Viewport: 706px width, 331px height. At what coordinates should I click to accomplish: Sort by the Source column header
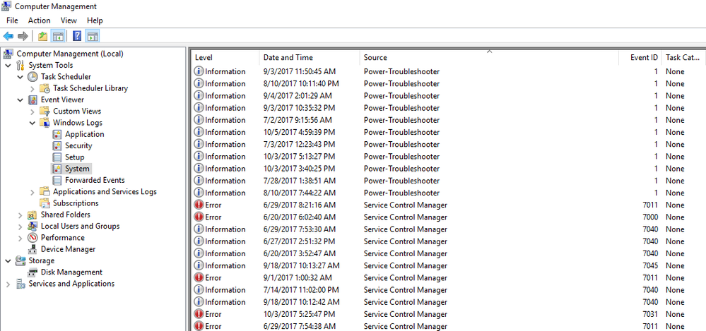pyautogui.click(x=490, y=58)
